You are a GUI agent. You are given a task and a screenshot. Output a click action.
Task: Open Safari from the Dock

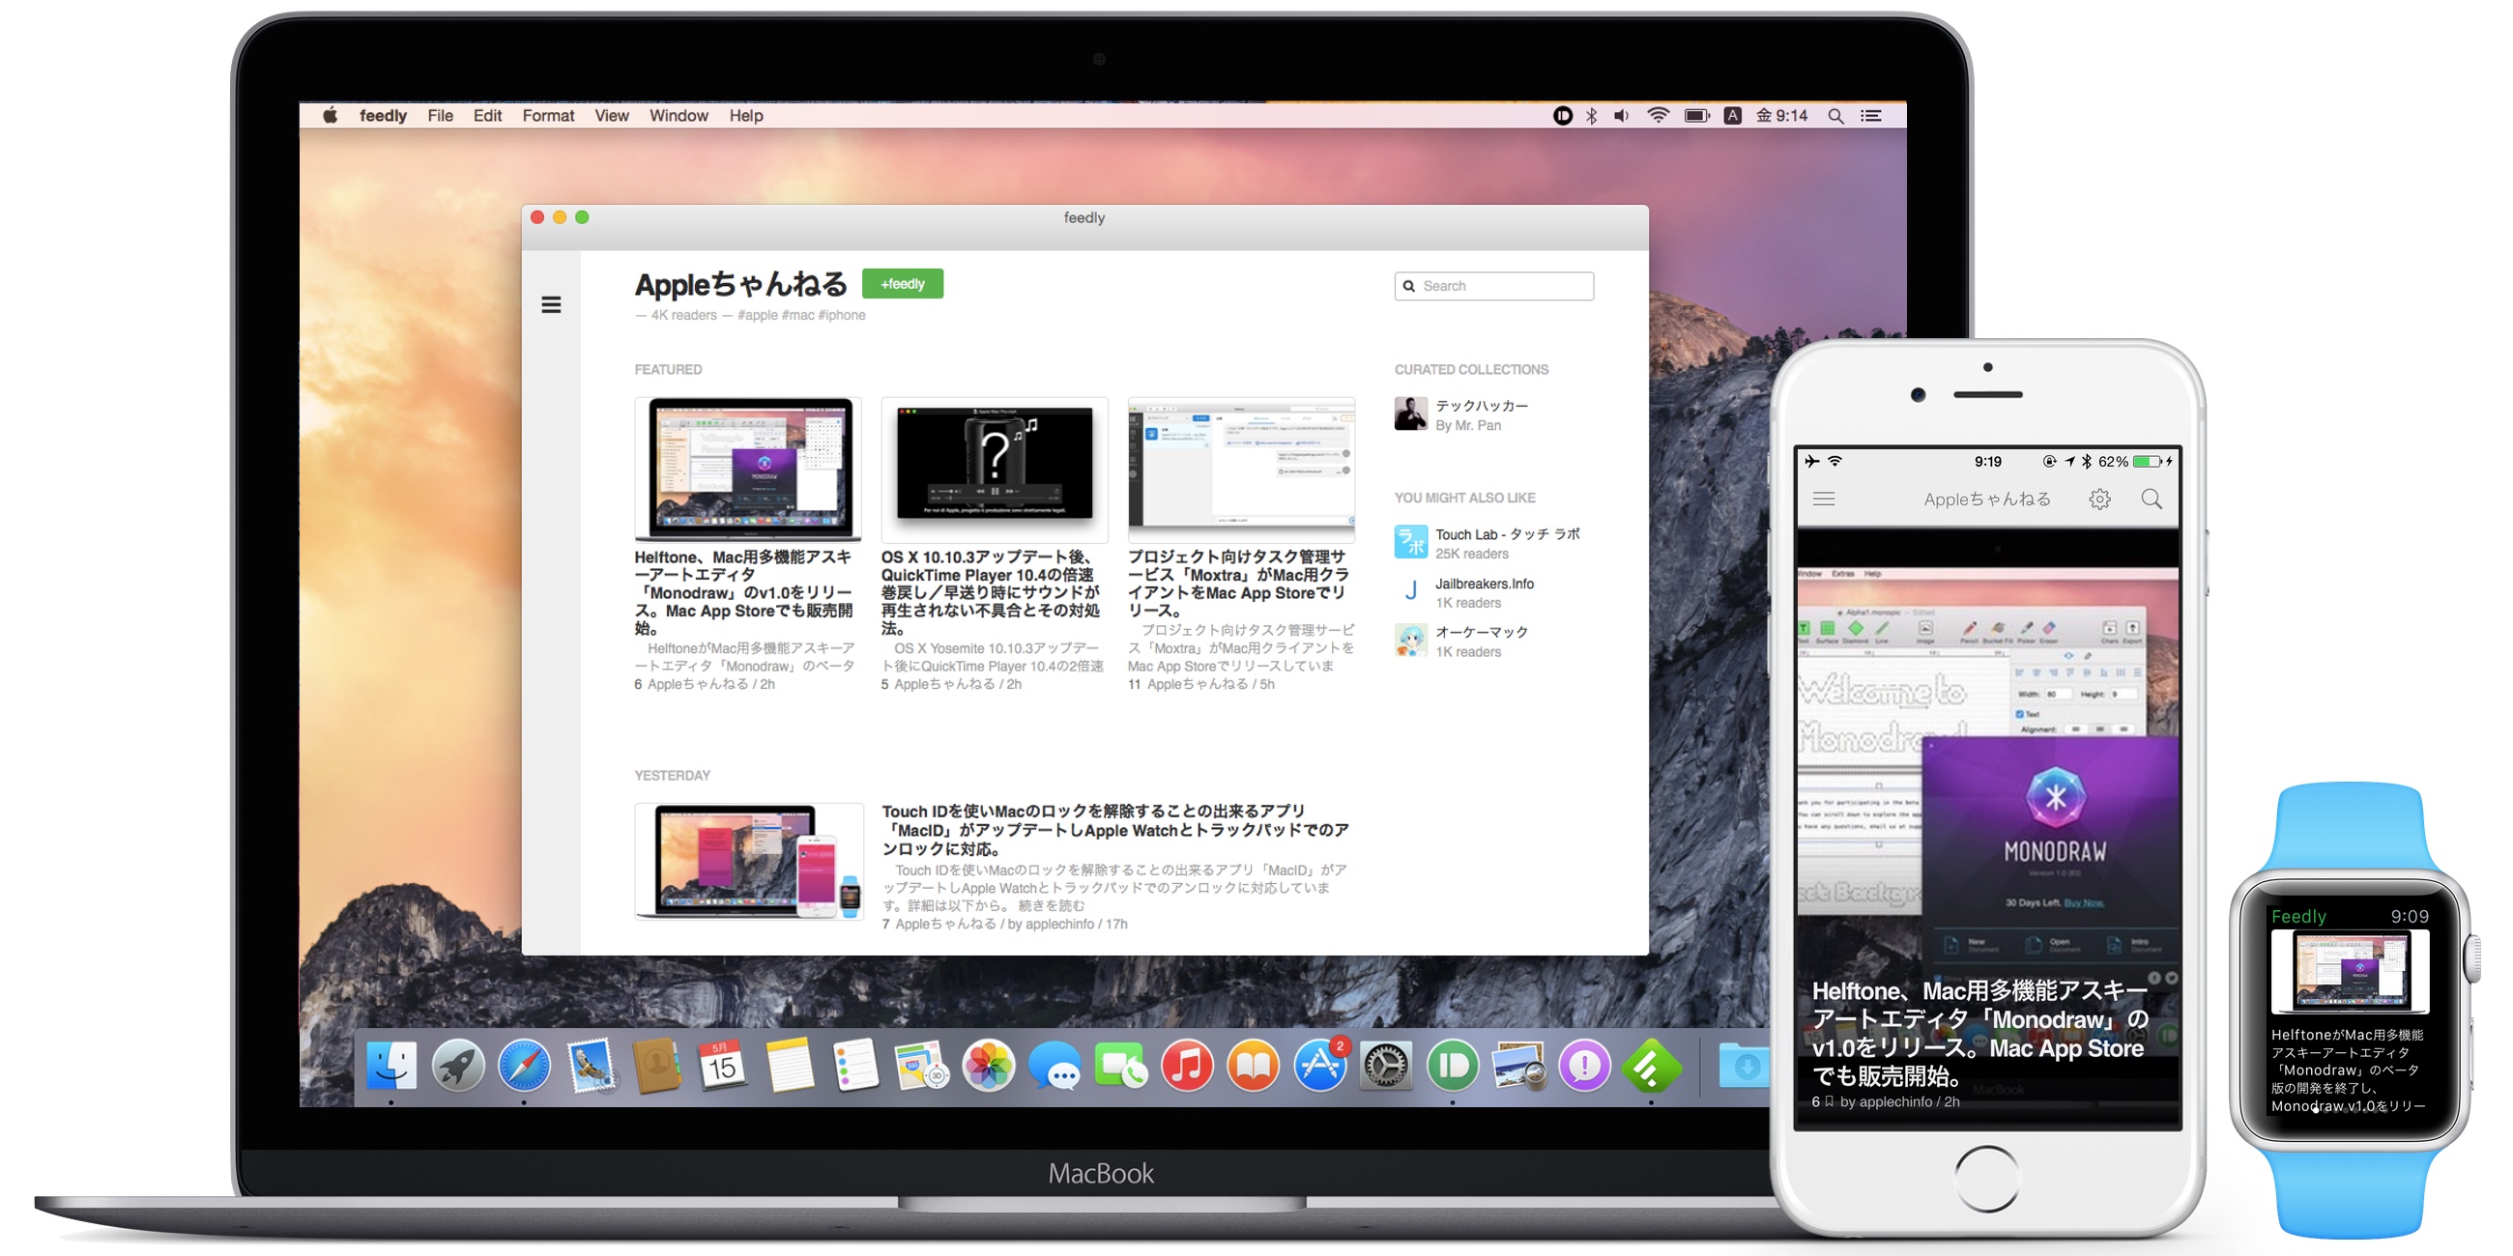524,1065
